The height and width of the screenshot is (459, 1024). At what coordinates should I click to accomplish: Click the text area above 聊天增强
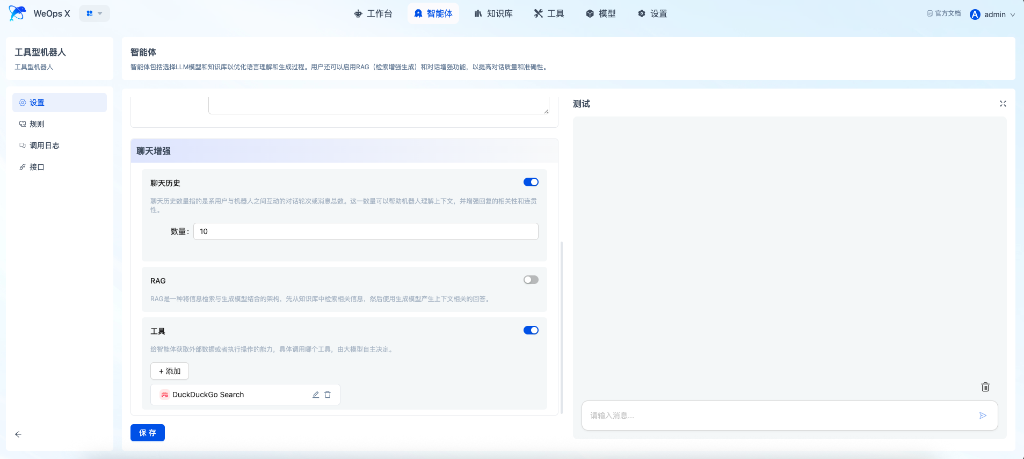point(379,105)
